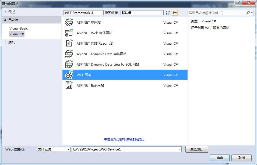Click the 确定 button
This screenshot has height=165, width=257.
coord(220,158)
